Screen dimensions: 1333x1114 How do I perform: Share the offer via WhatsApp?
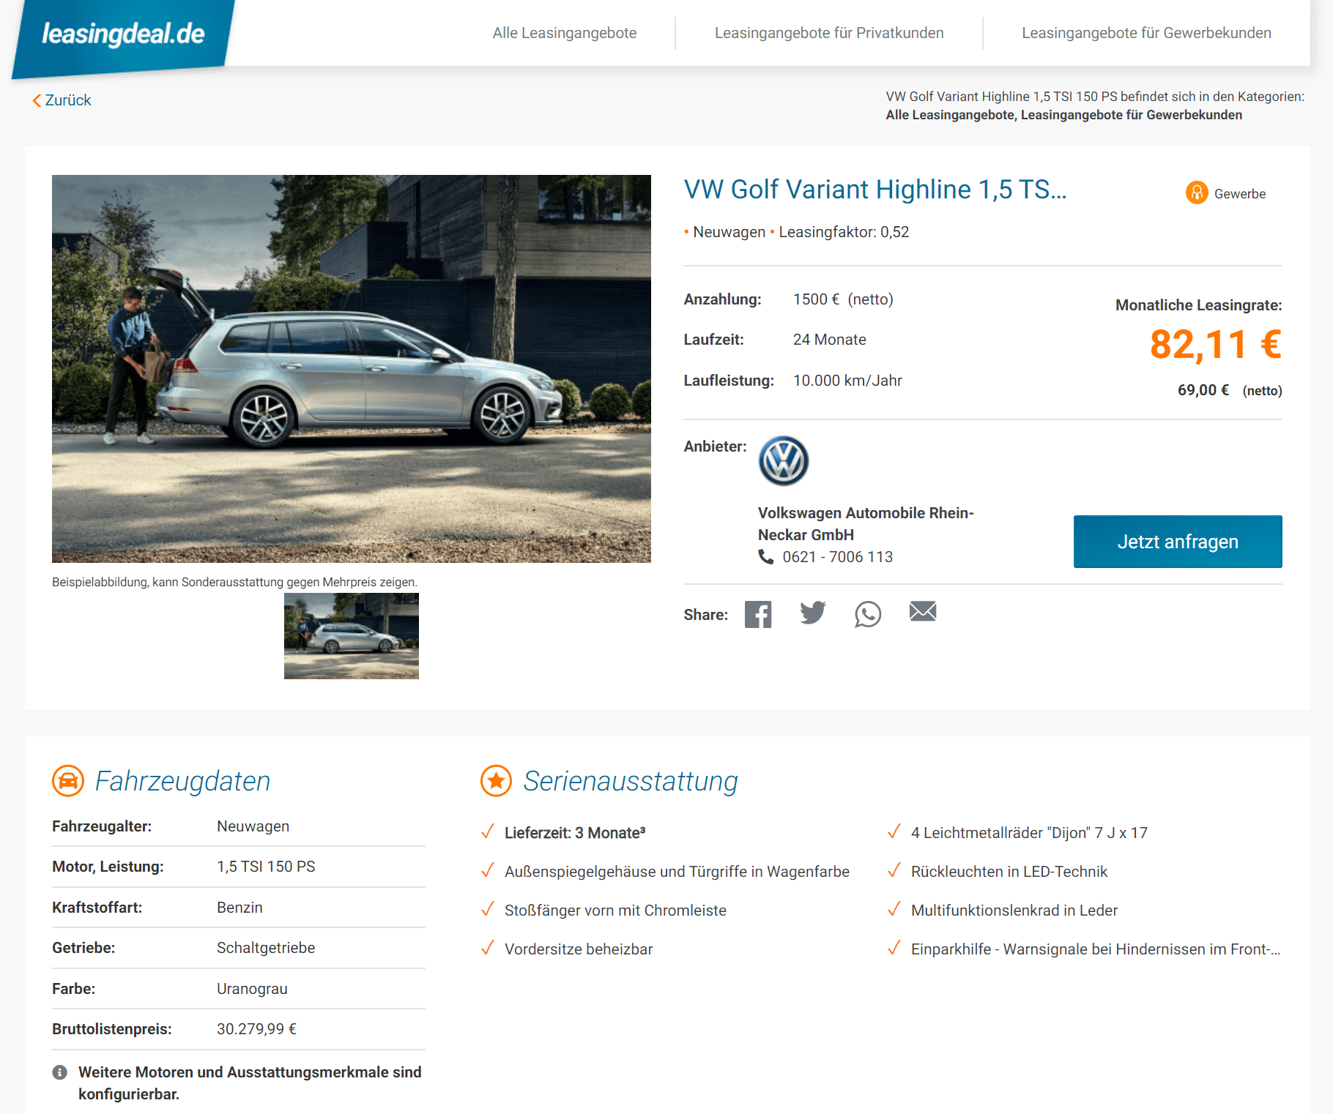pos(868,614)
